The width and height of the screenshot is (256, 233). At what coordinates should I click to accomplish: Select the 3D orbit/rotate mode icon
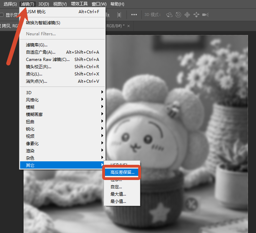(169, 15)
